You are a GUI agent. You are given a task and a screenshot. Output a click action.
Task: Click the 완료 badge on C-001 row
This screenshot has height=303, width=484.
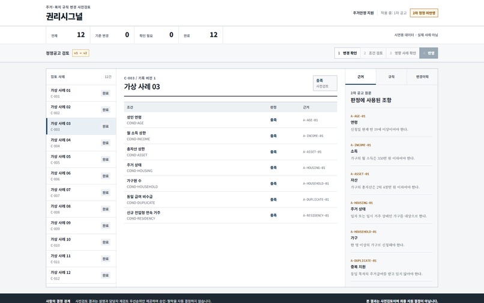(x=106, y=93)
